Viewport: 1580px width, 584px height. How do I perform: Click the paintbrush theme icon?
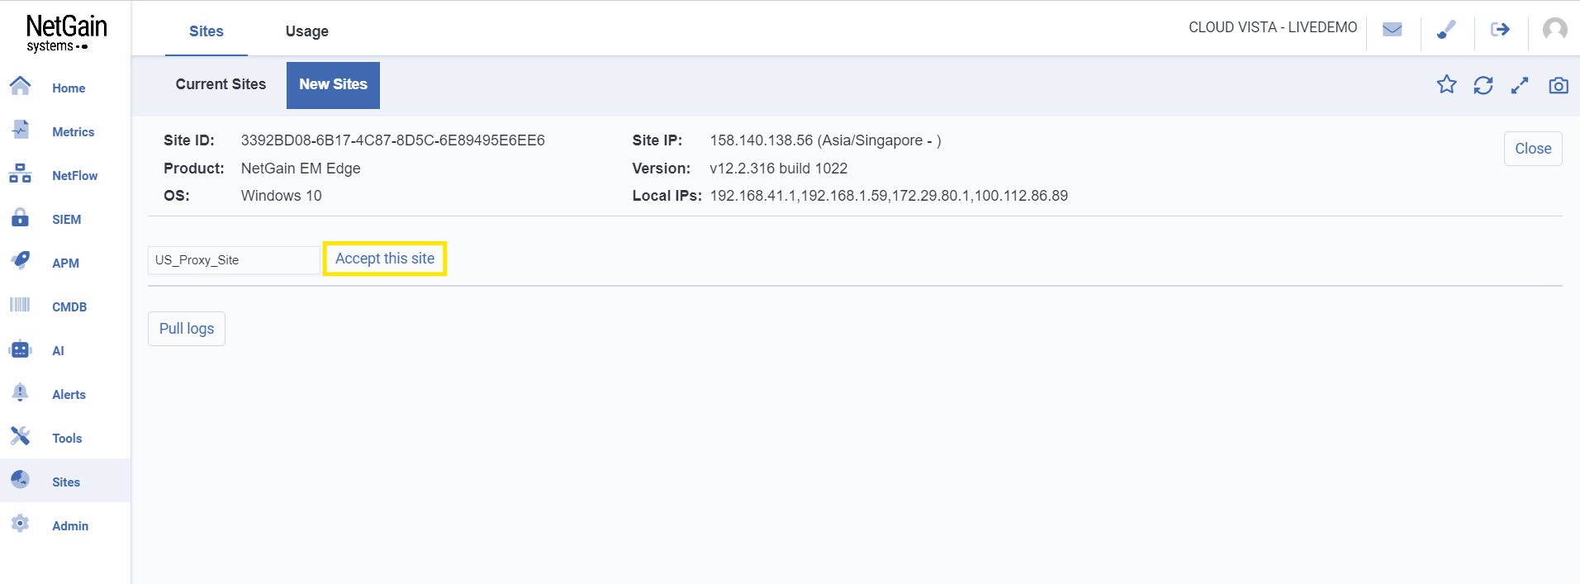pos(1446,30)
